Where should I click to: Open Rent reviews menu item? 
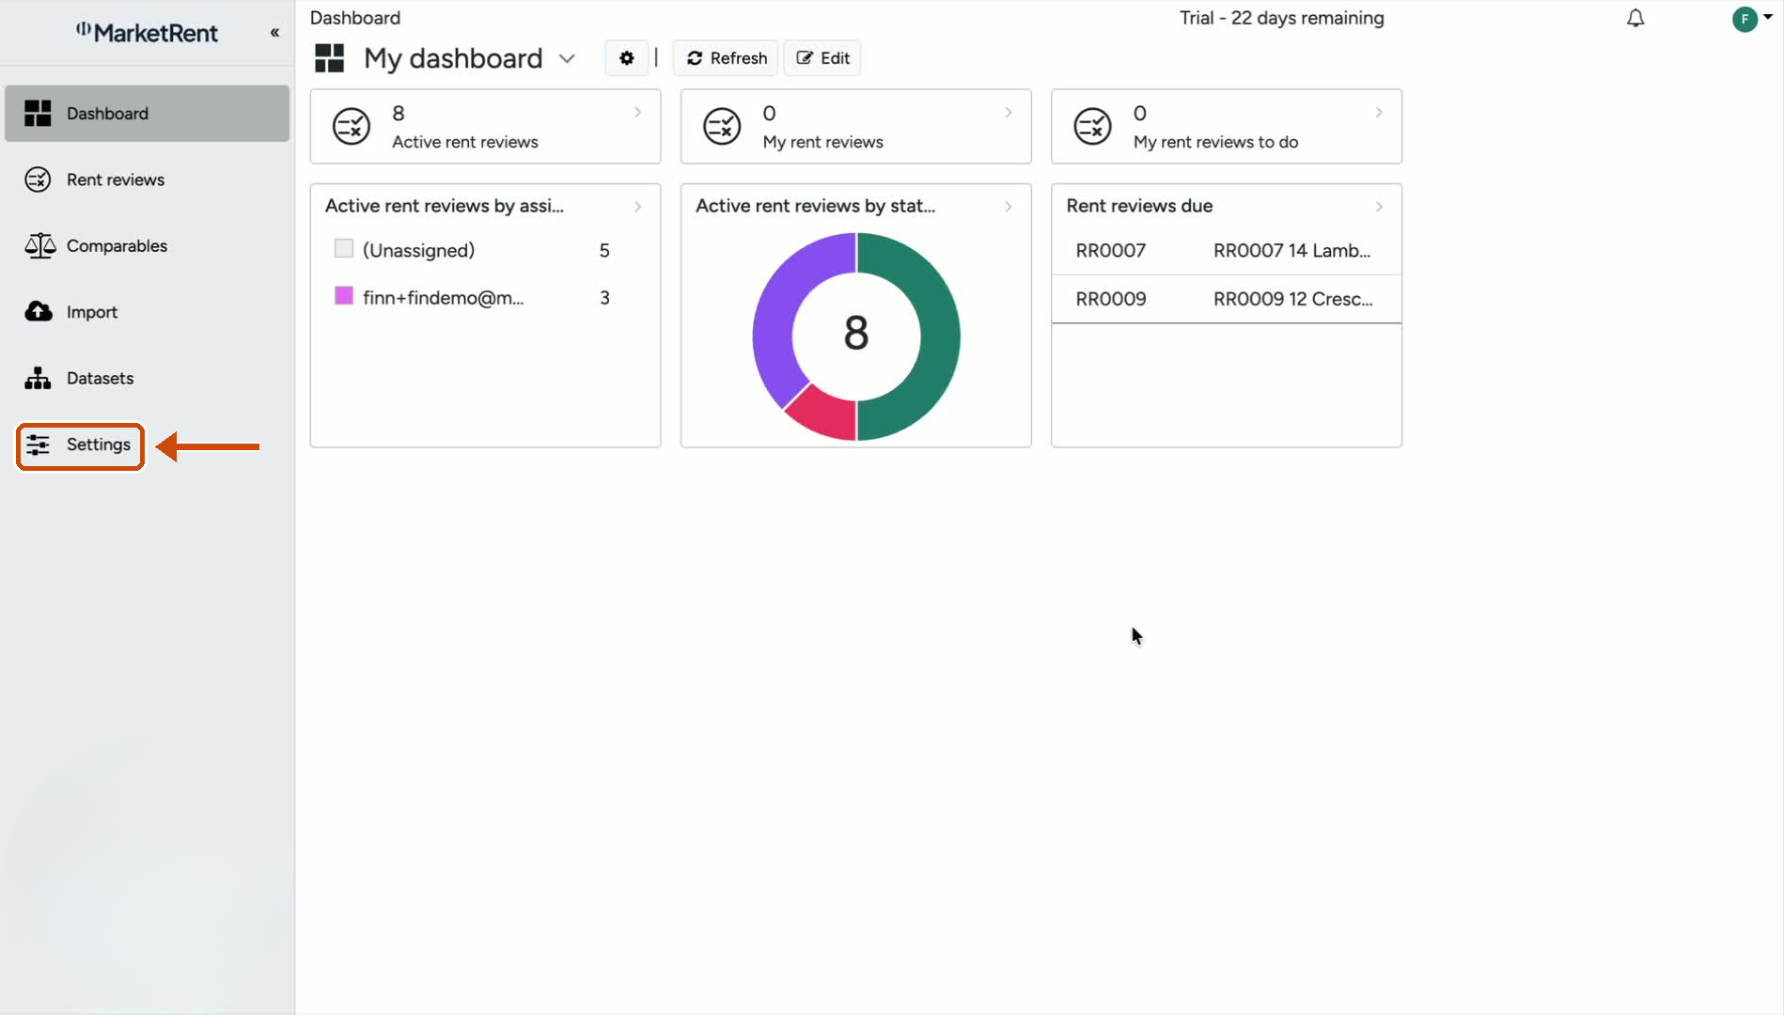pos(147,180)
